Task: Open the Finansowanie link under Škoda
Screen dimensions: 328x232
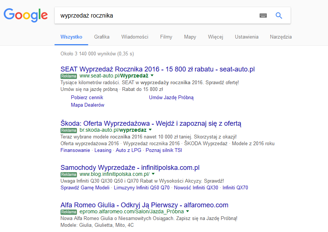Action: 75,150
